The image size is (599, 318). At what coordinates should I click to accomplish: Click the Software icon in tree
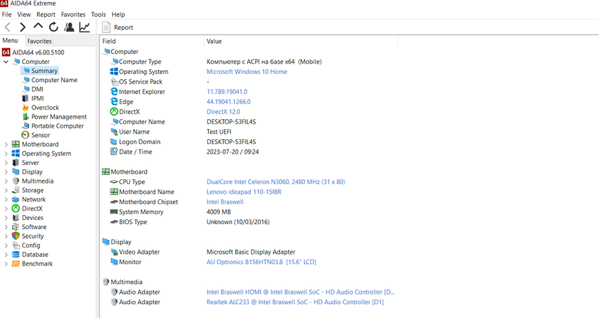coord(16,227)
